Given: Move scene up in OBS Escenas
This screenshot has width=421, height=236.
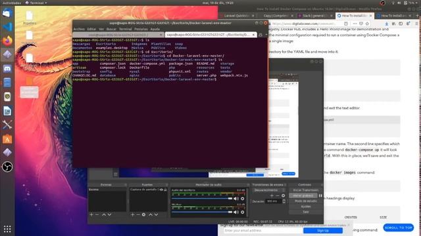Looking at the screenshot, I should pos(104,214).
